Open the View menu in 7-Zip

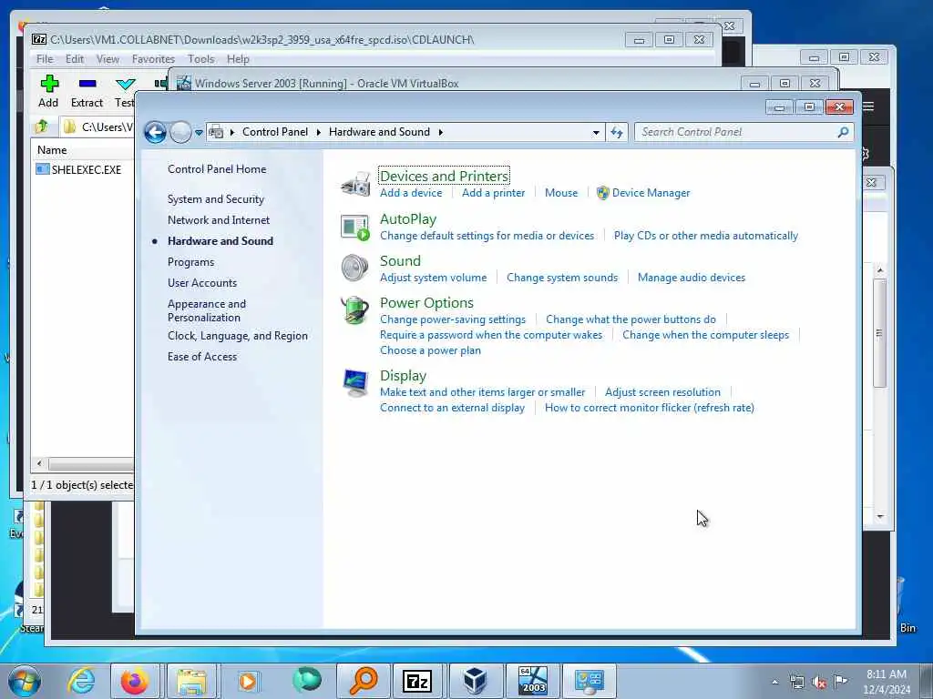point(108,59)
